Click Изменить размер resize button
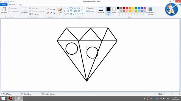 click(36, 11)
